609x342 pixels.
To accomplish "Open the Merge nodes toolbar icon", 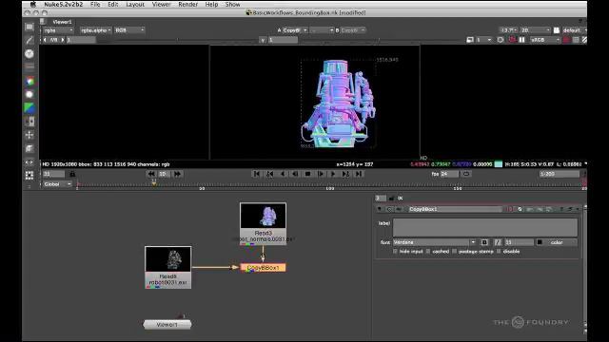I will point(29,122).
